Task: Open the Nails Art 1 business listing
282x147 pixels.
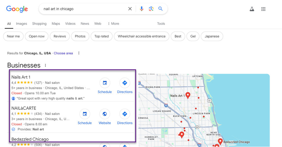Action: click(21, 77)
